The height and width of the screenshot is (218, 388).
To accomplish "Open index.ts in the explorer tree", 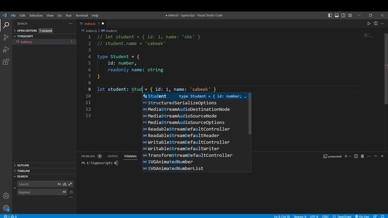I will click(x=44, y=42).
